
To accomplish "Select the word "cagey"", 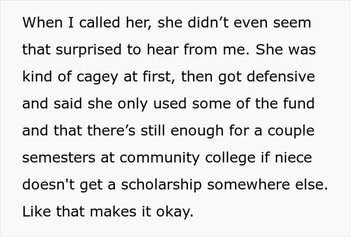I will click(x=97, y=77).
